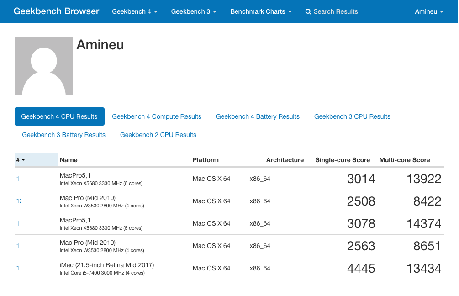This screenshot has height=296, width=459.
Task: Click MacPro5,1 name in 13922 row
Action: (x=75, y=175)
